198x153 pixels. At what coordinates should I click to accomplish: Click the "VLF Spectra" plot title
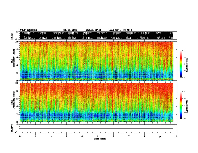[x=28, y=30]
